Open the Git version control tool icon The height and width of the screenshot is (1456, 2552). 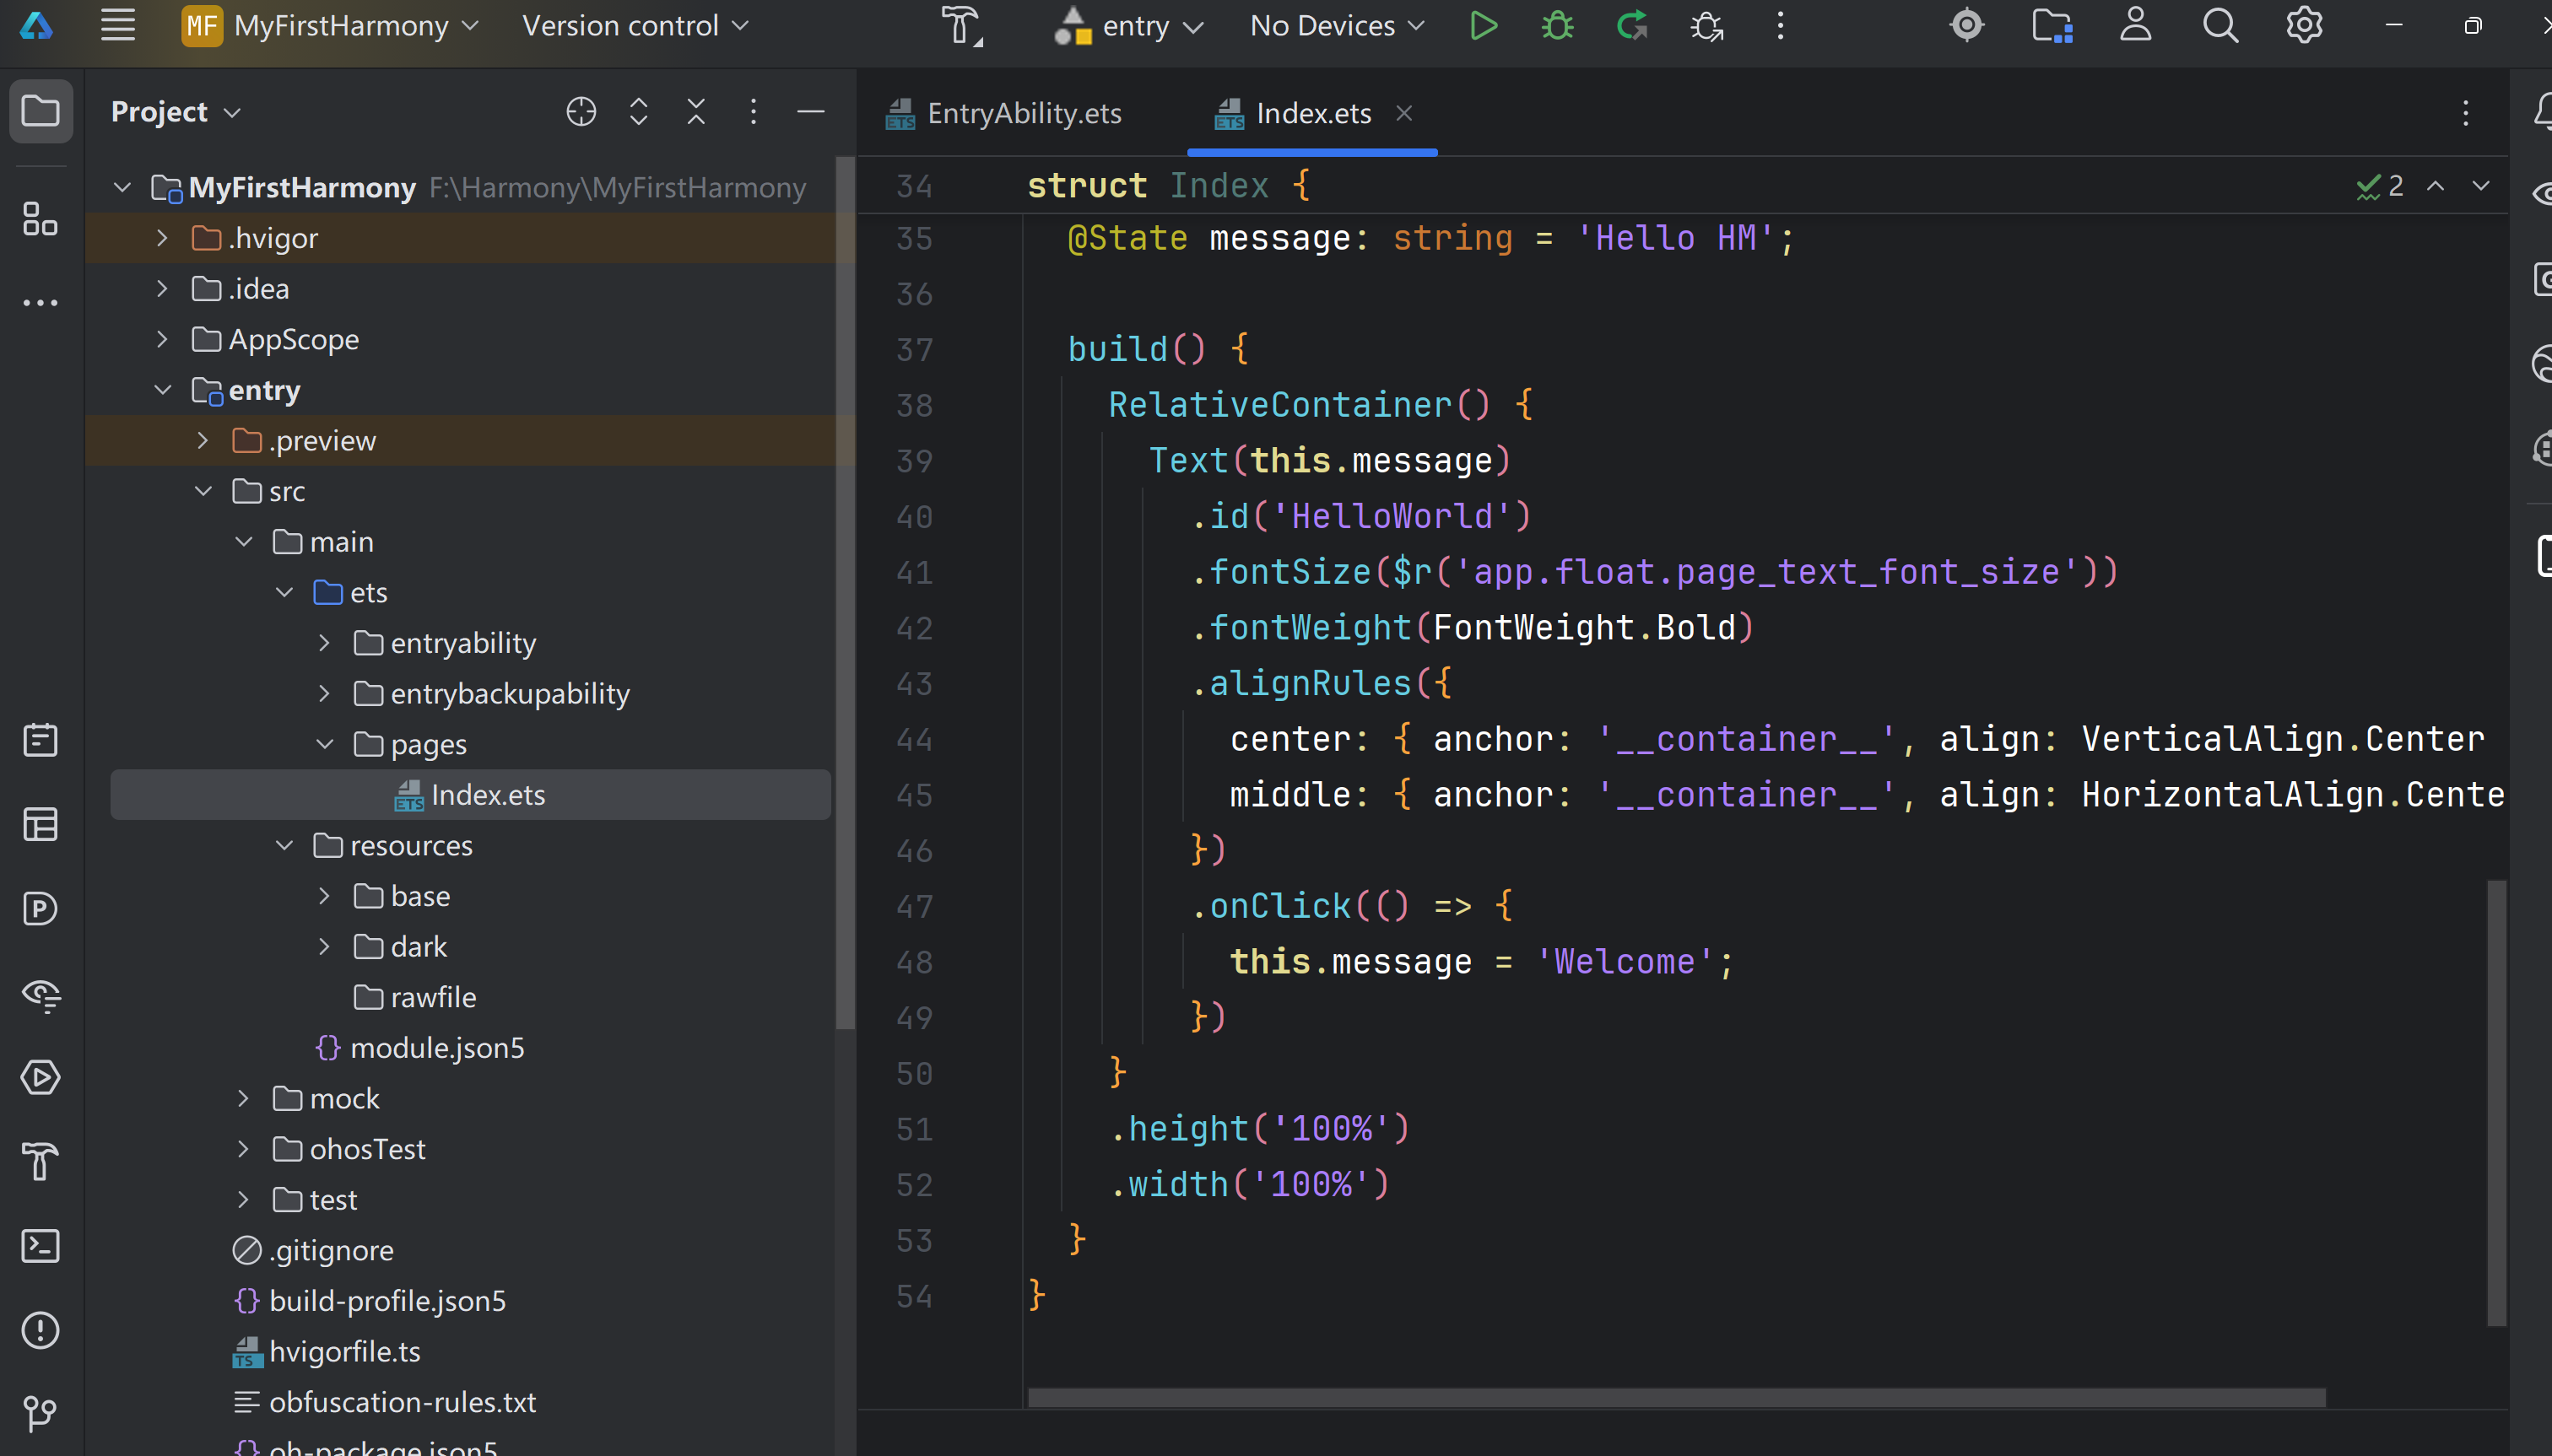click(x=40, y=1413)
